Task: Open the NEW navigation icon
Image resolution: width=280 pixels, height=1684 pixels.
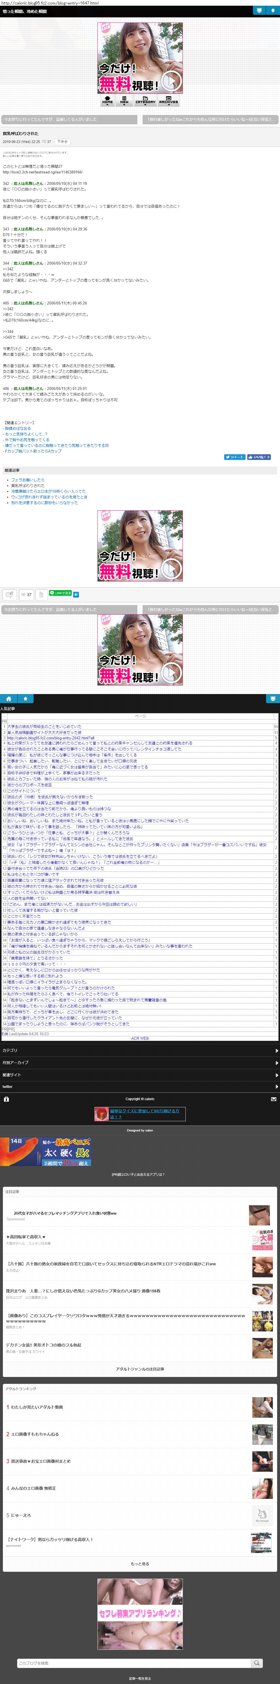Action: point(124,100)
